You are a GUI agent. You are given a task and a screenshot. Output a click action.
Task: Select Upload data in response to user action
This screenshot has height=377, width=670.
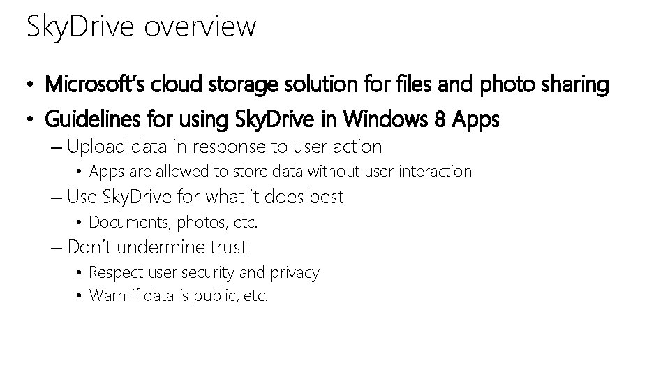tap(224, 147)
